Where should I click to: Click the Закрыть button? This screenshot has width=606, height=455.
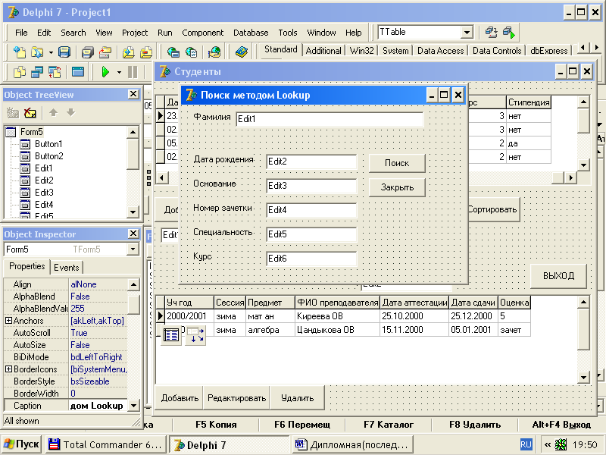pyautogui.click(x=397, y=187)
